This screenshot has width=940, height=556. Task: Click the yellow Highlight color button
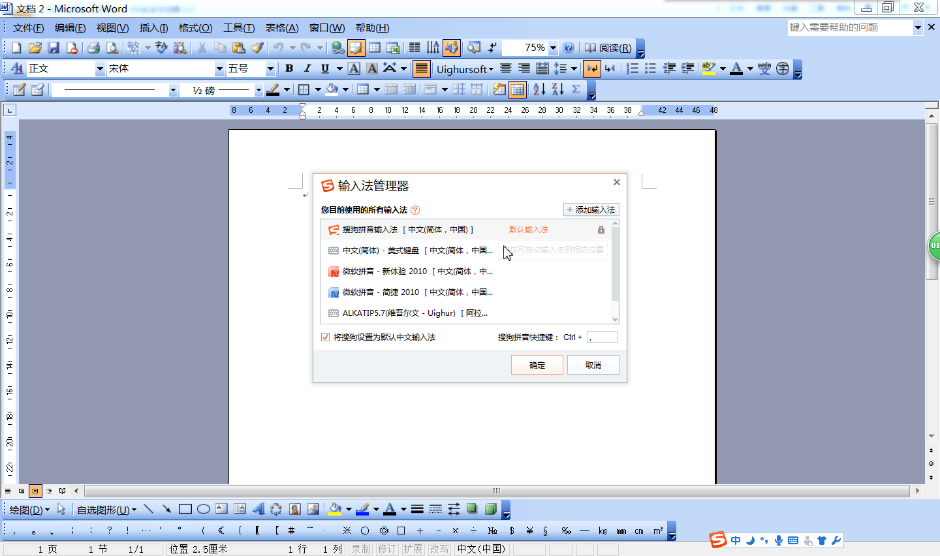point(709,69)
